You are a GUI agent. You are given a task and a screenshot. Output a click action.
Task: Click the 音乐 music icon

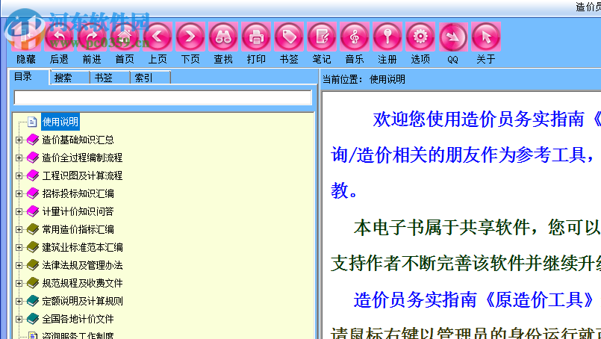click(x=355, y=37)
